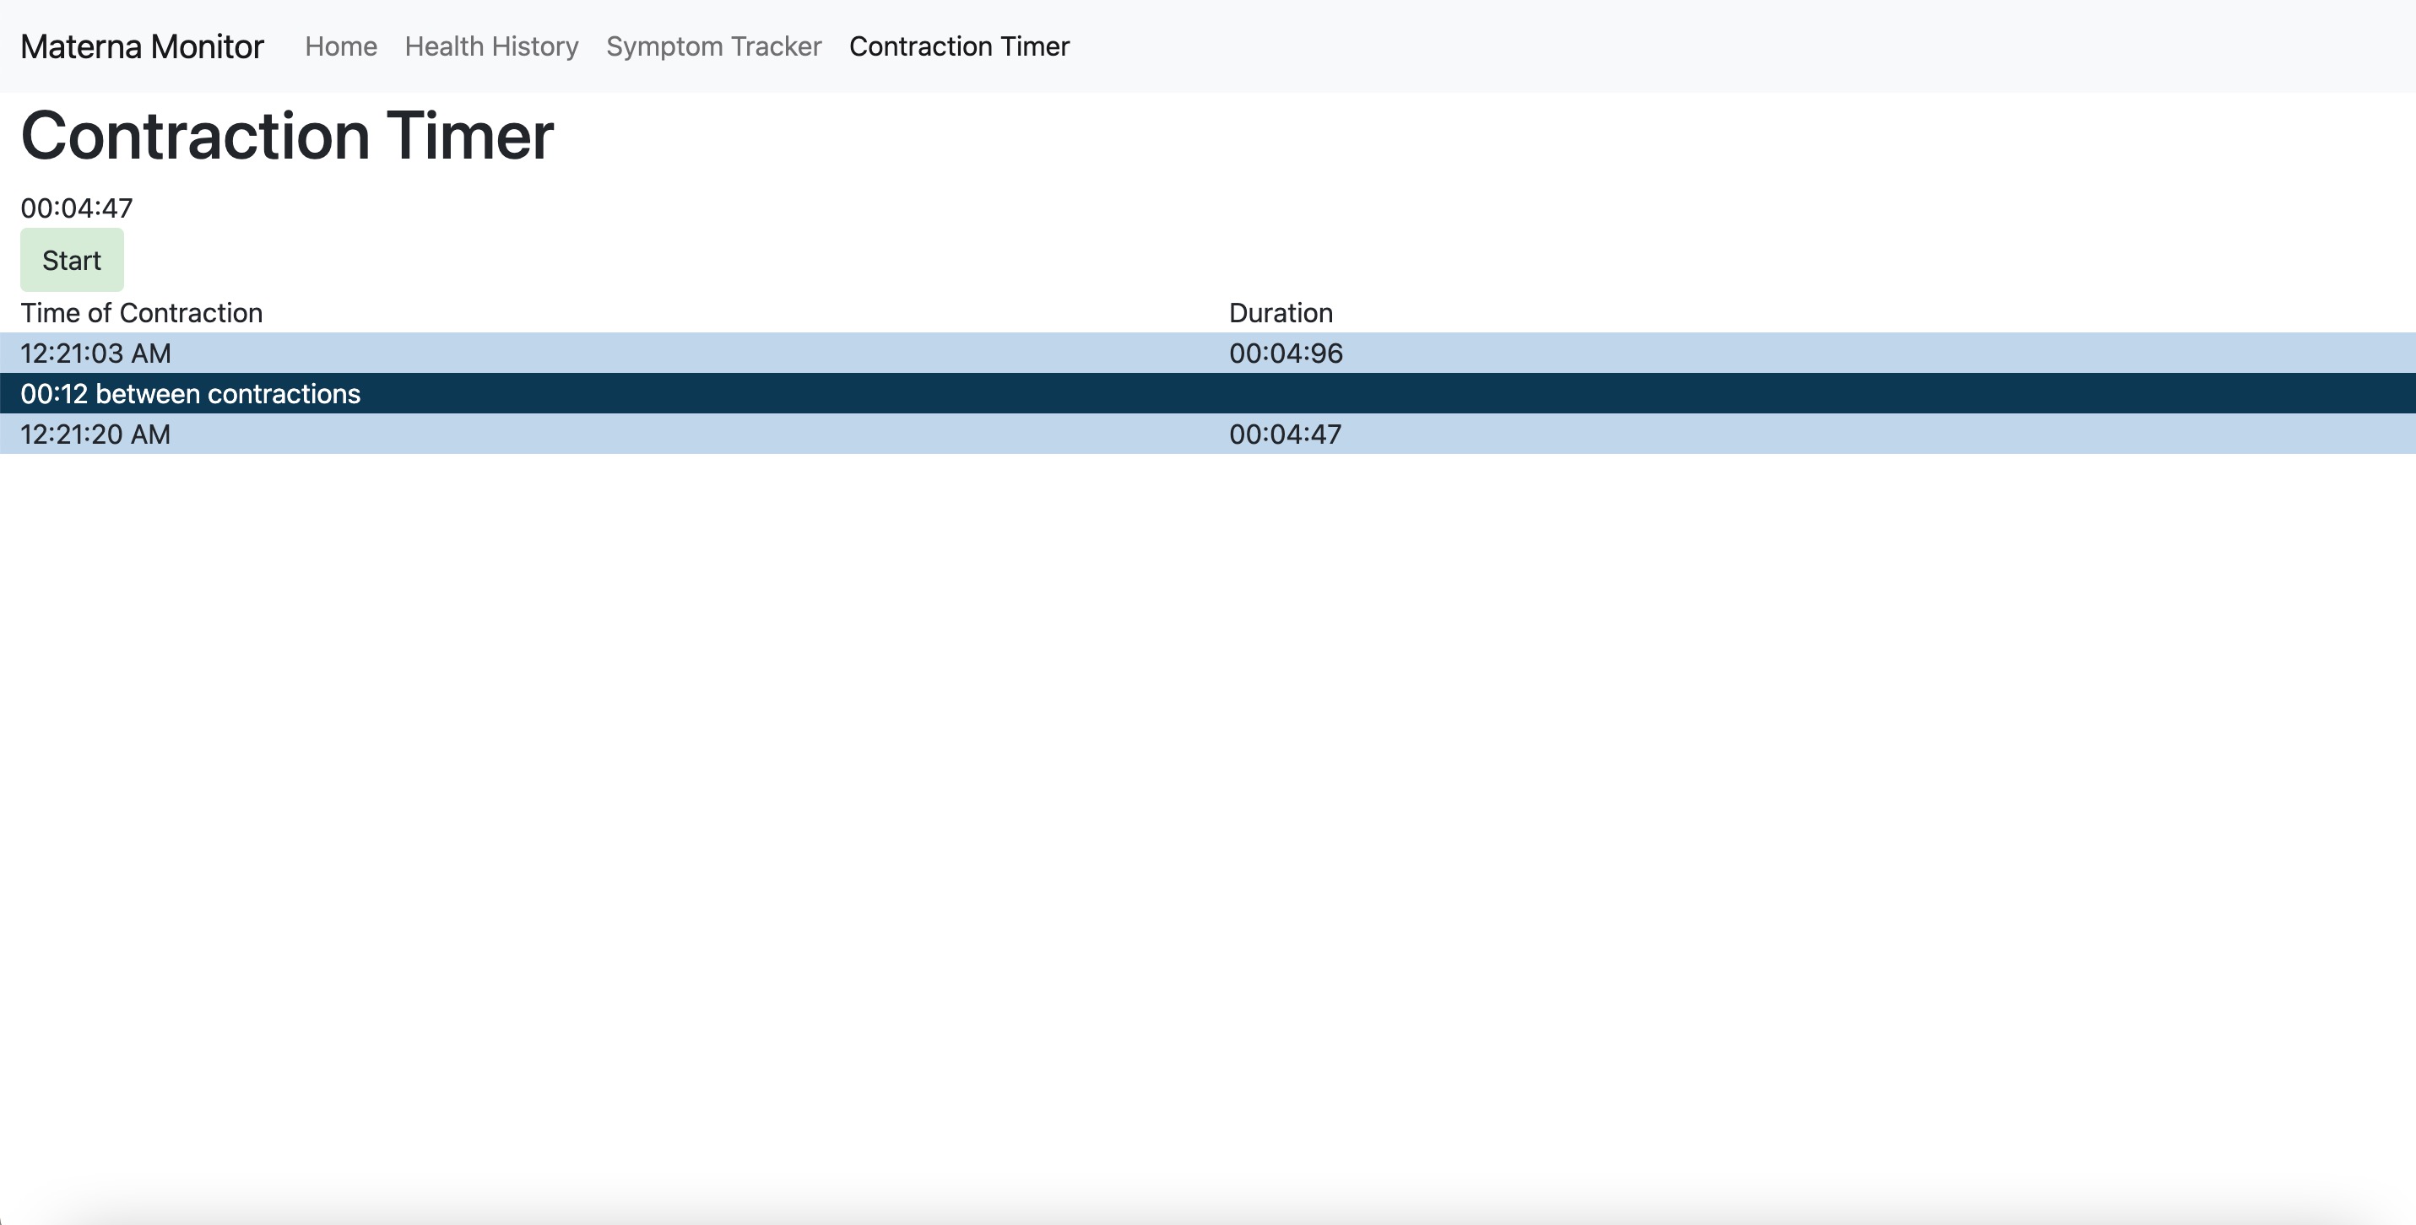2416x1225 pixels.
Task: Click the dark blue row's empty right side
Action: click(1782, 394)
